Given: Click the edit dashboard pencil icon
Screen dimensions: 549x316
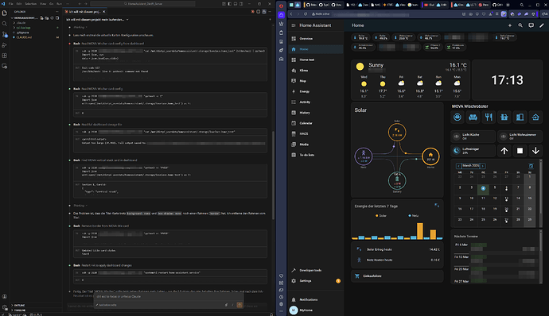Looking at the screenshot, I should pyautogui.click(x=542, y=25).
